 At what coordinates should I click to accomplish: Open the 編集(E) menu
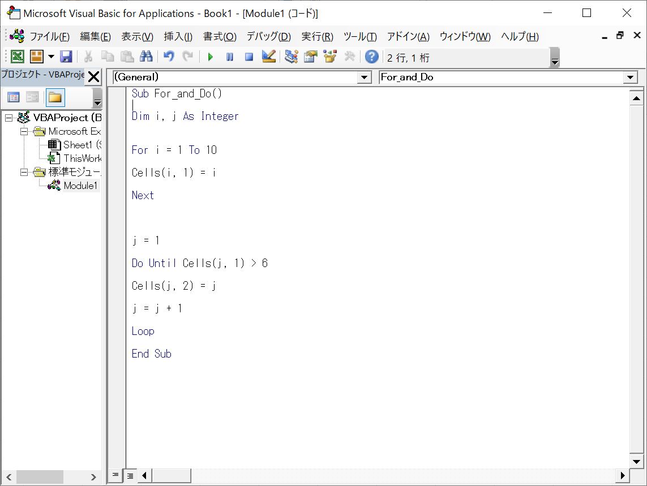click(x=95, y=37)
